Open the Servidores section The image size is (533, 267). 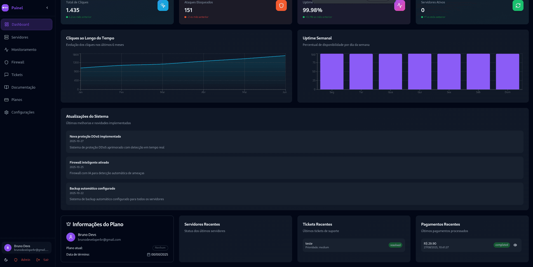click(x=20, y=37)
